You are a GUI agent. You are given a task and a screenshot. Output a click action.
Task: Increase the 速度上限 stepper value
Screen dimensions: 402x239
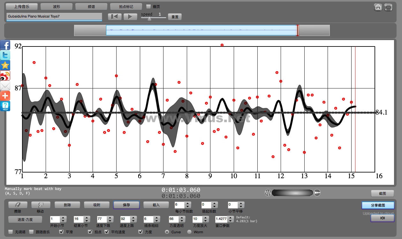click(133, 218)
